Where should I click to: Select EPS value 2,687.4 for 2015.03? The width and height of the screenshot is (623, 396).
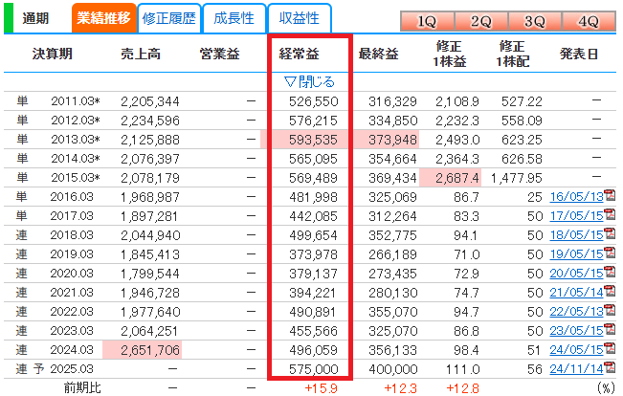coord(457,178)
